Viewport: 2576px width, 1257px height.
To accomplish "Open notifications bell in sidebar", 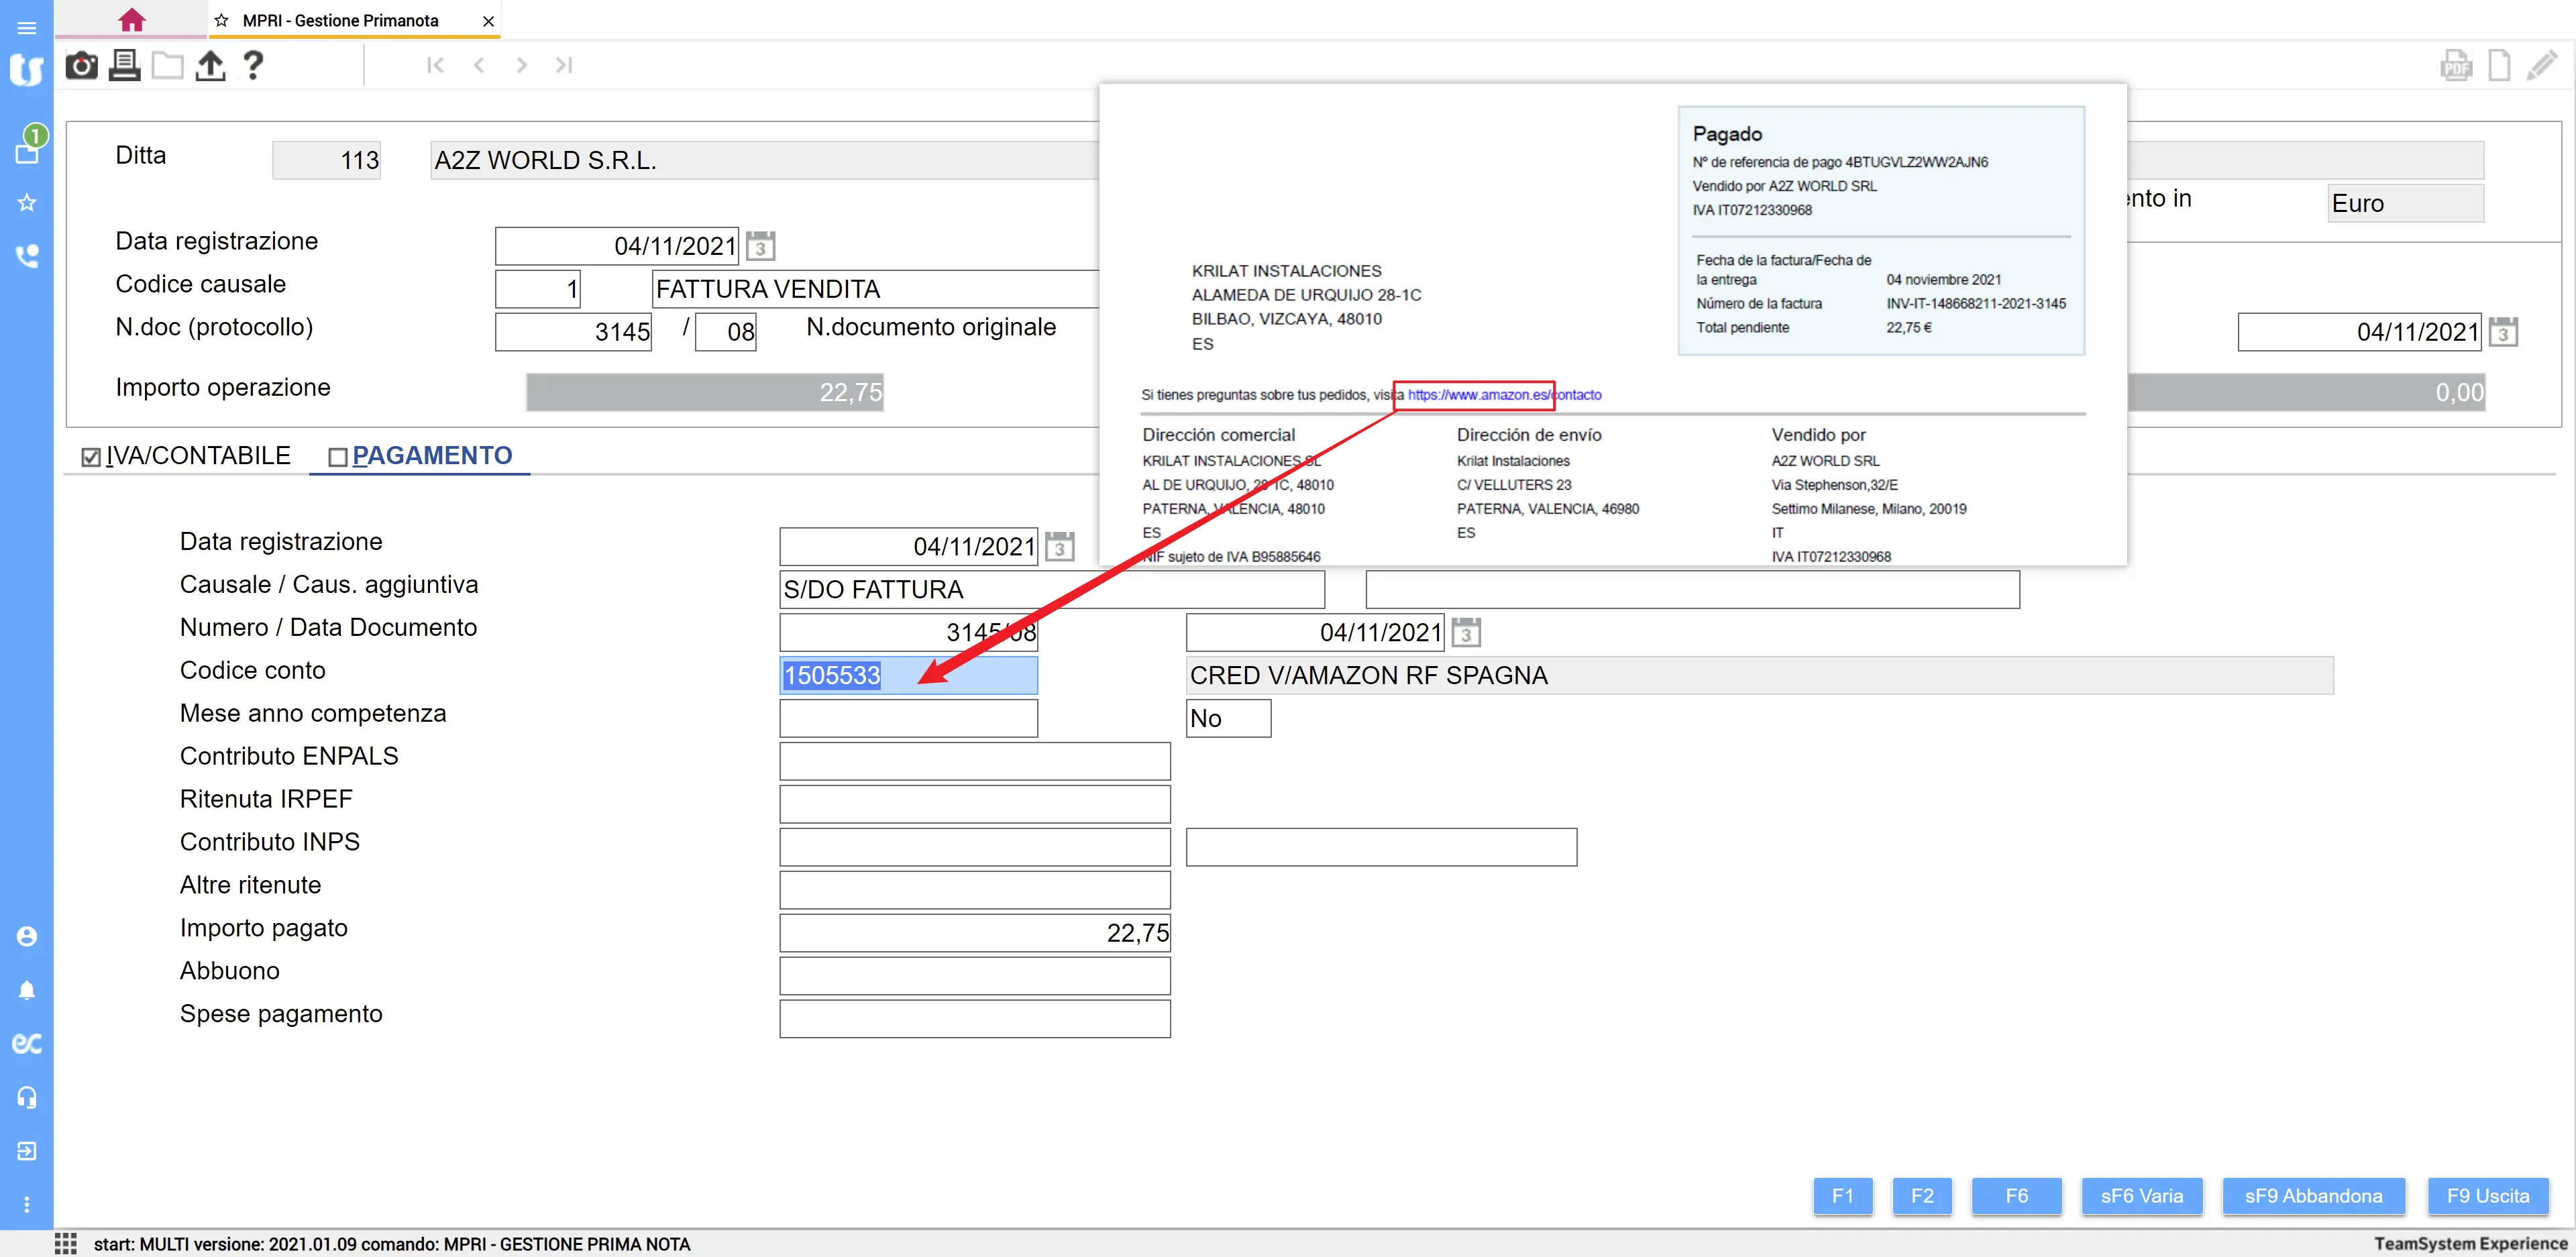I will tap(27, 990).
